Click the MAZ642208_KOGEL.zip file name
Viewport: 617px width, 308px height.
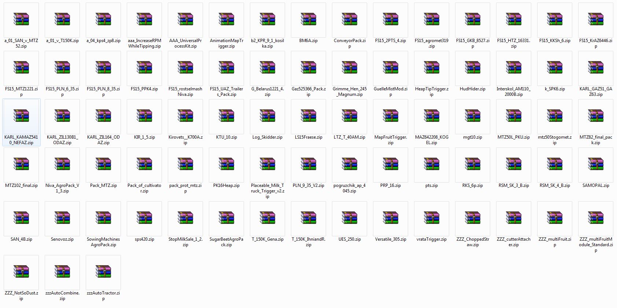[x=432, y=140]
